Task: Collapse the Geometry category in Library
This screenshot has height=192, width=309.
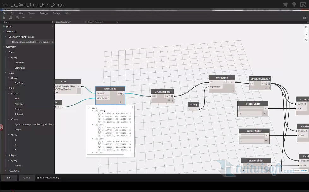Action: tap(3, 47)
